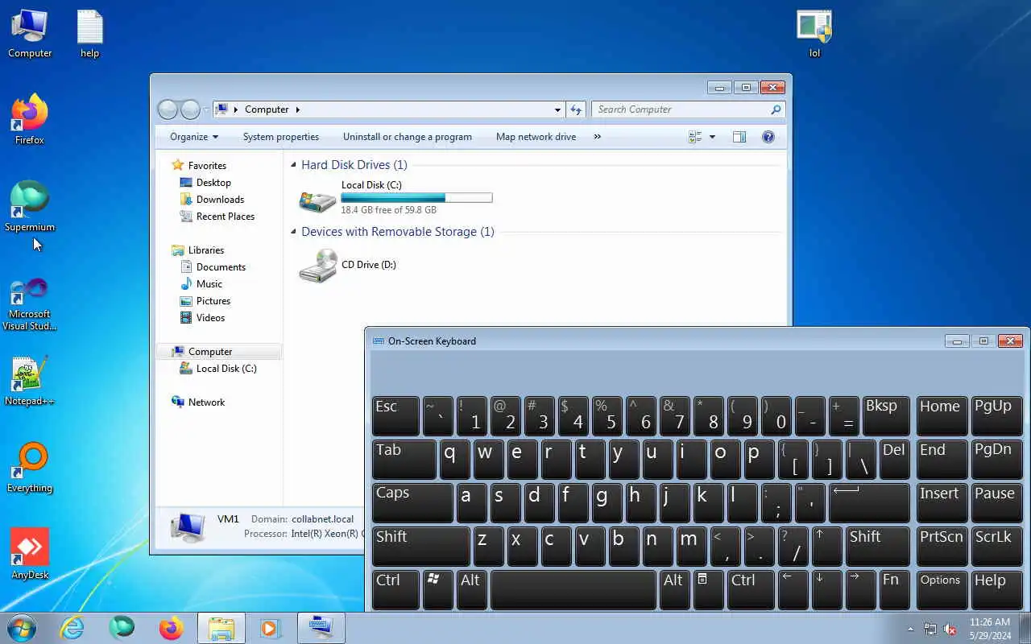The image size is (1031, 644).
Task: Open the recent pages dropdown arrow
Action: tap(206, 109)
